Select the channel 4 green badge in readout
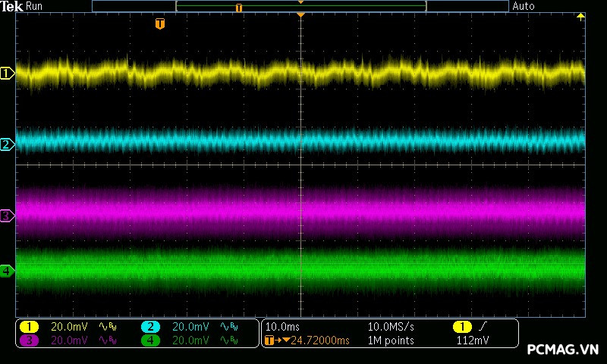The width and height of the screenshot is (607, 364). tap(151, 340)
